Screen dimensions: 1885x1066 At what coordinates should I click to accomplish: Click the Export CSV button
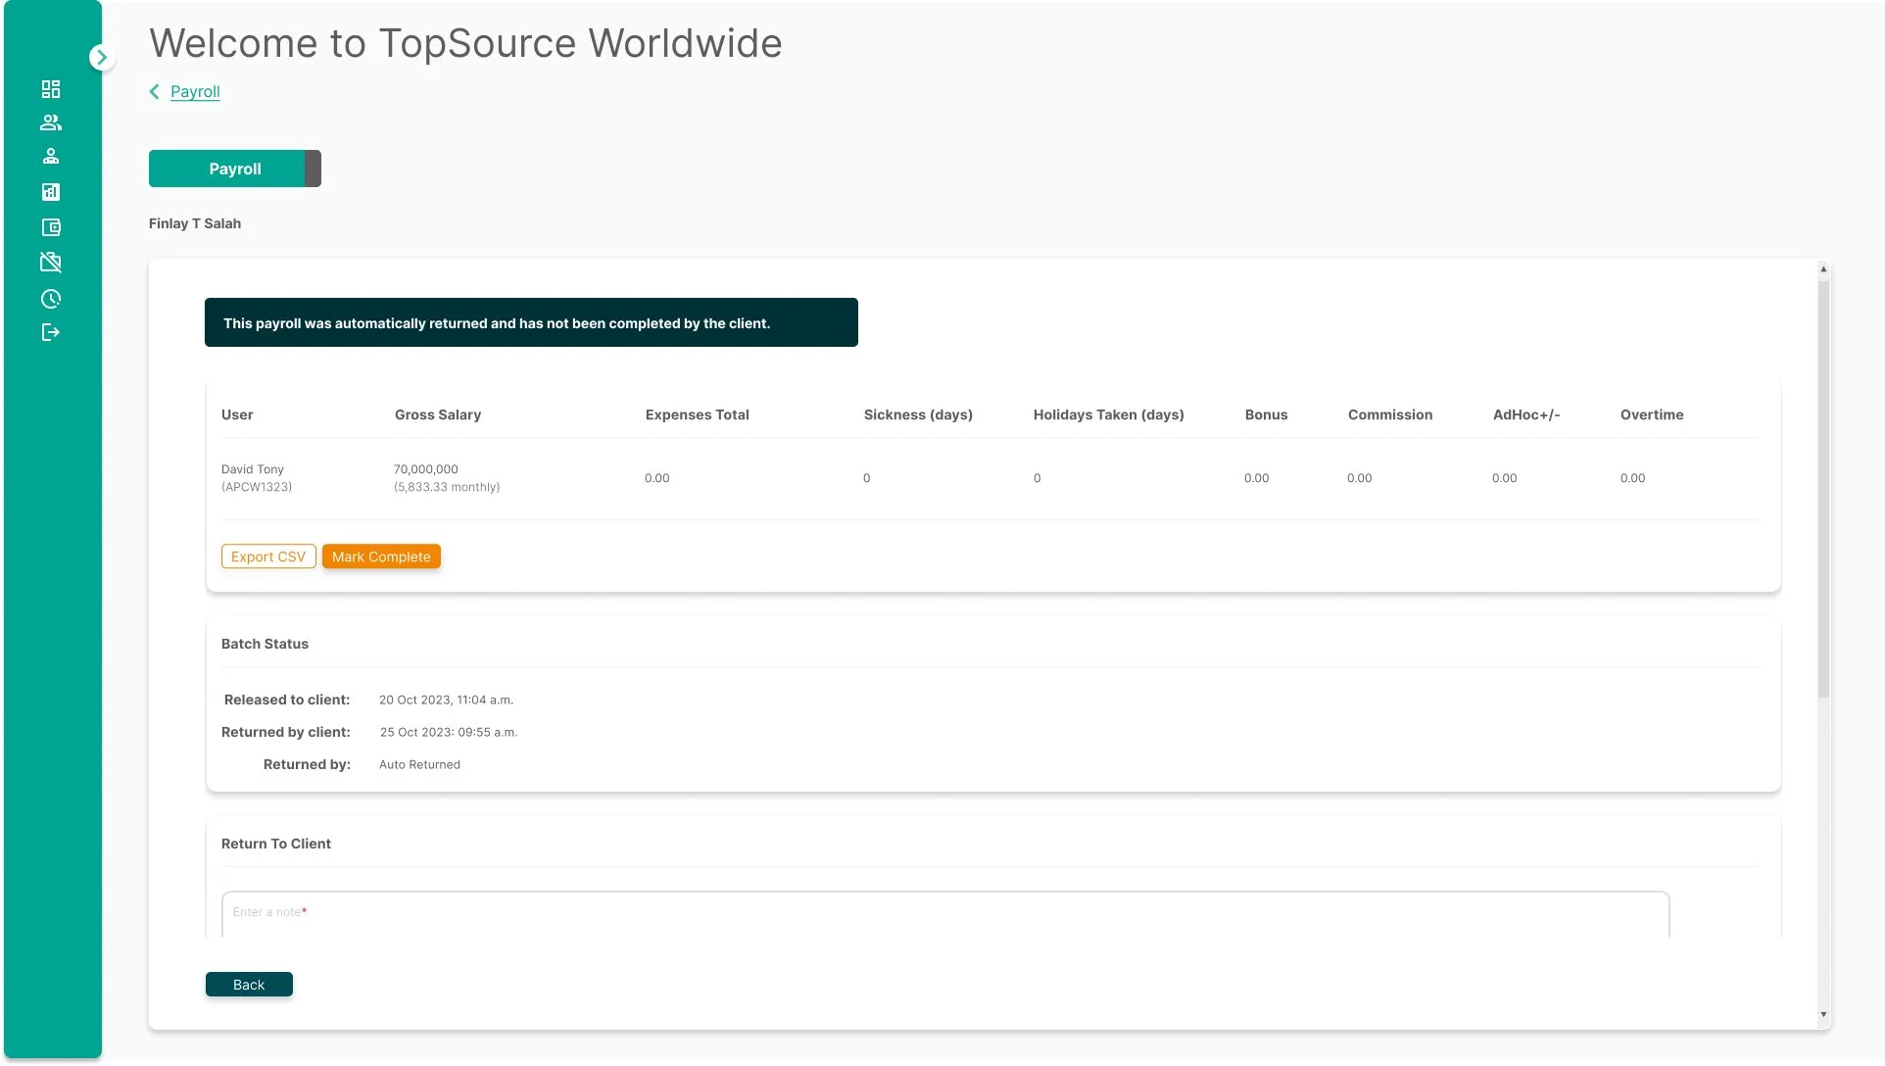(267, 556)
